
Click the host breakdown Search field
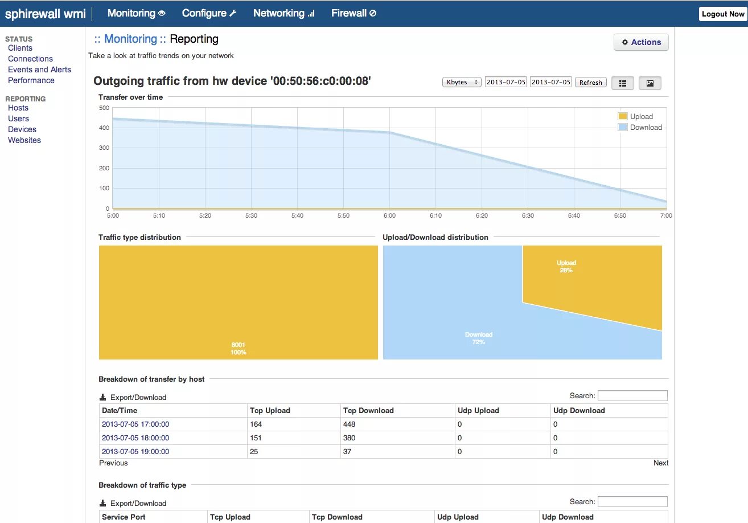click(x=632, y=395)
